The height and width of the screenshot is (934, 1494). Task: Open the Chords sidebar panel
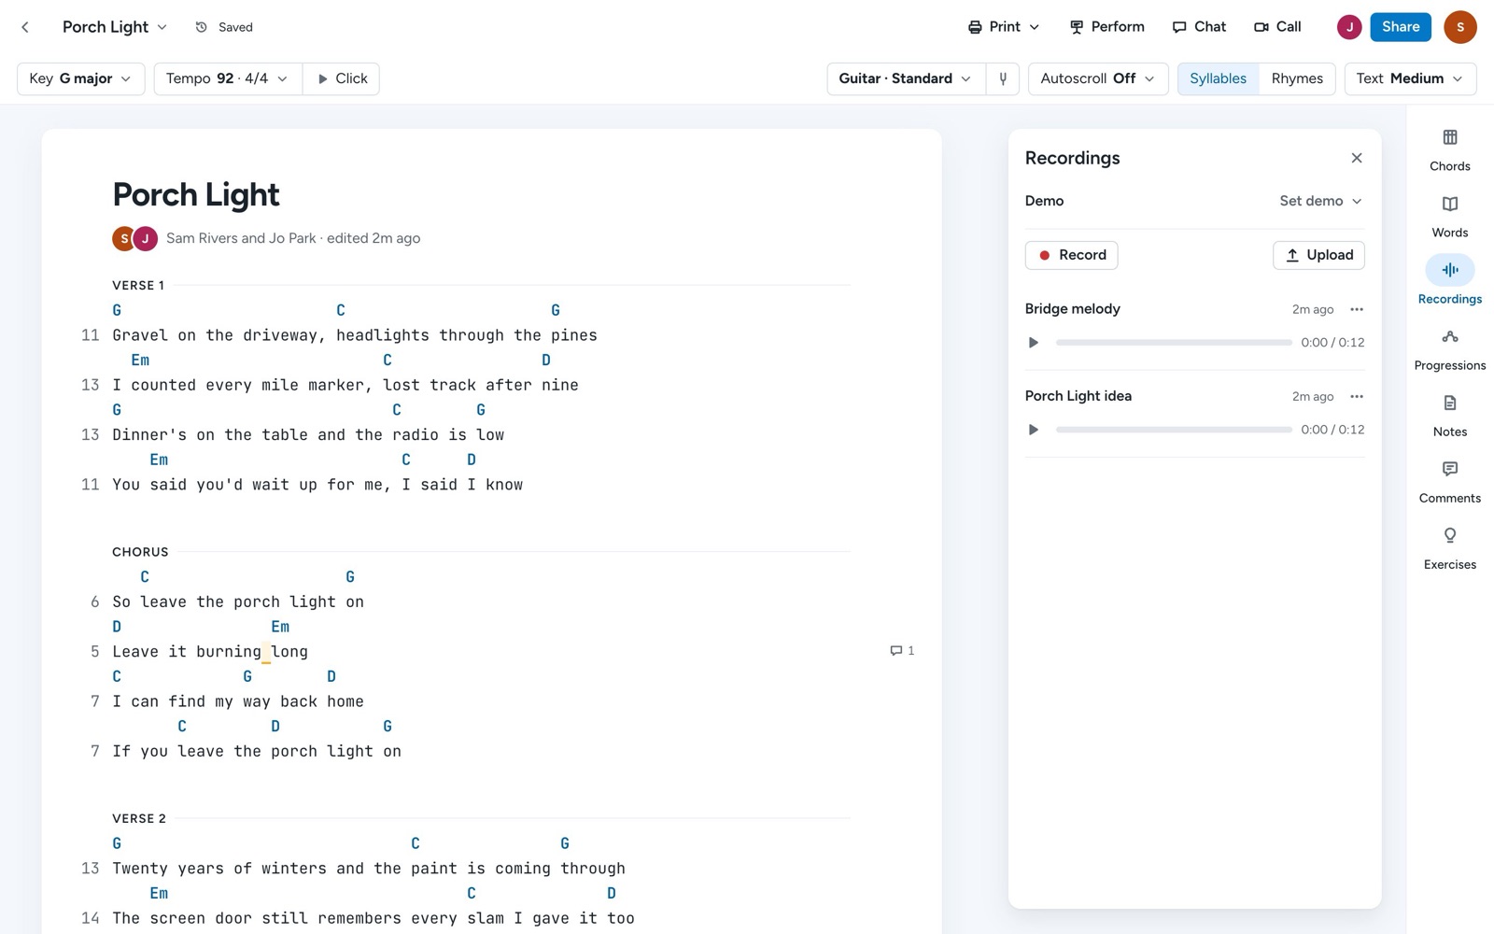[1449, 149]
